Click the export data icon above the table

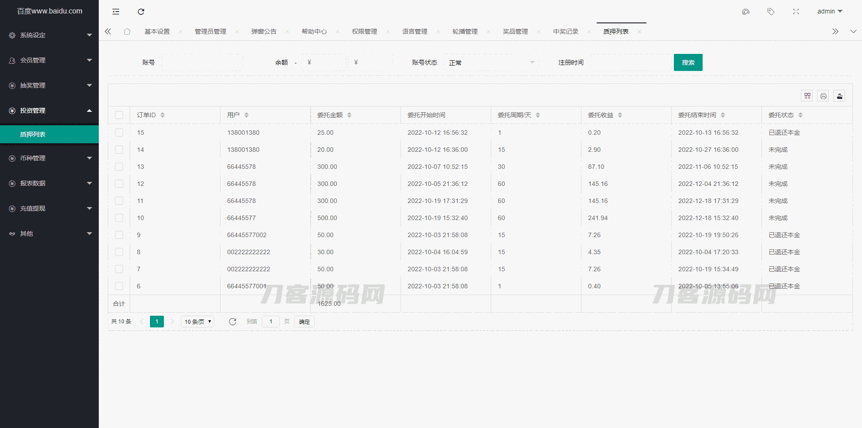(x=839, y=96)
